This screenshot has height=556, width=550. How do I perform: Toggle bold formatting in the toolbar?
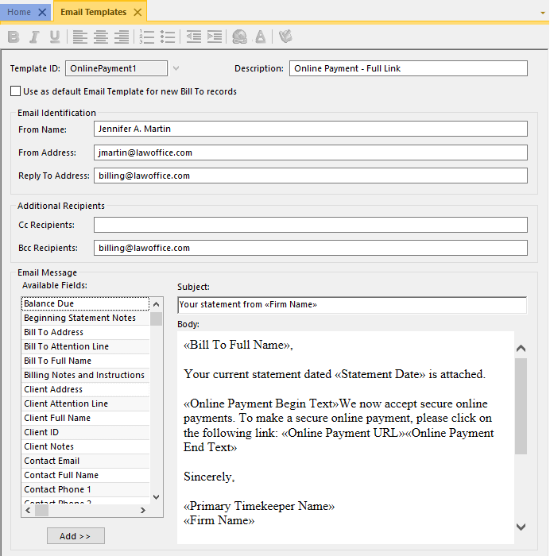(x=14, y=37)
